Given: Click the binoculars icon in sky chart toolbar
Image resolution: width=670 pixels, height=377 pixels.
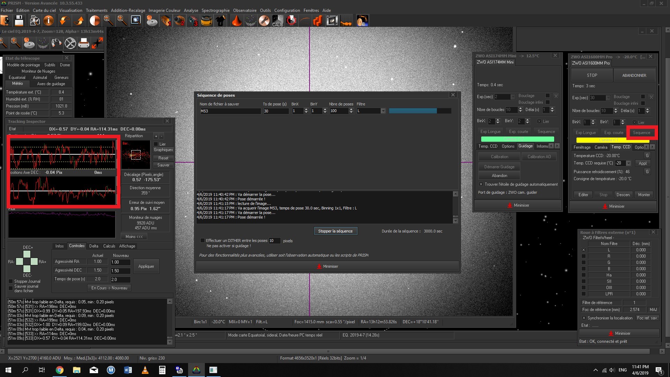Looking at the screenshot, I should [x=56, y=43].
